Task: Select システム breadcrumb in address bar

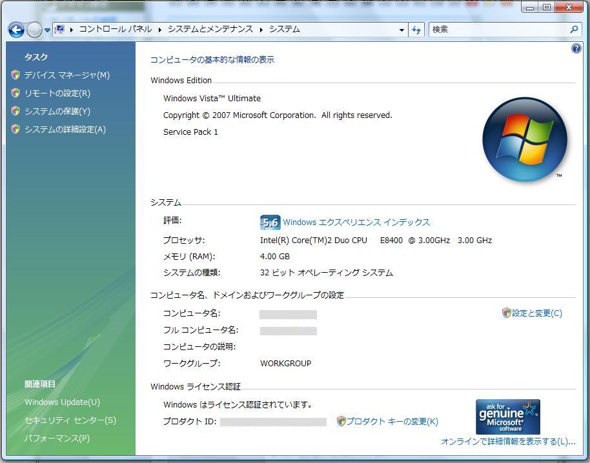Action: [x=285, y=29]
